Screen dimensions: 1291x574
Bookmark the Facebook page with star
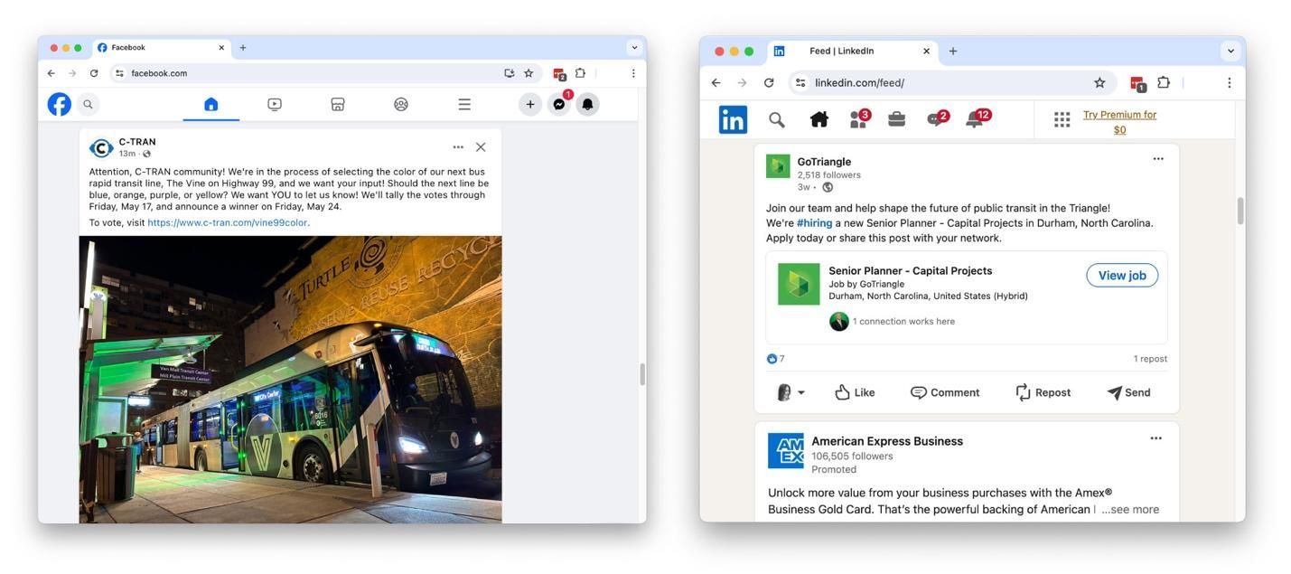coord(529,73)
